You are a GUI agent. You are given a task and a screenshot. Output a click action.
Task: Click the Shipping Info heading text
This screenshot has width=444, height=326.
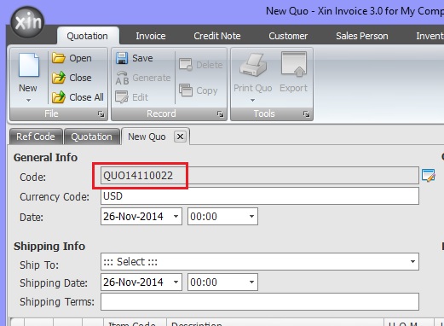49,246
